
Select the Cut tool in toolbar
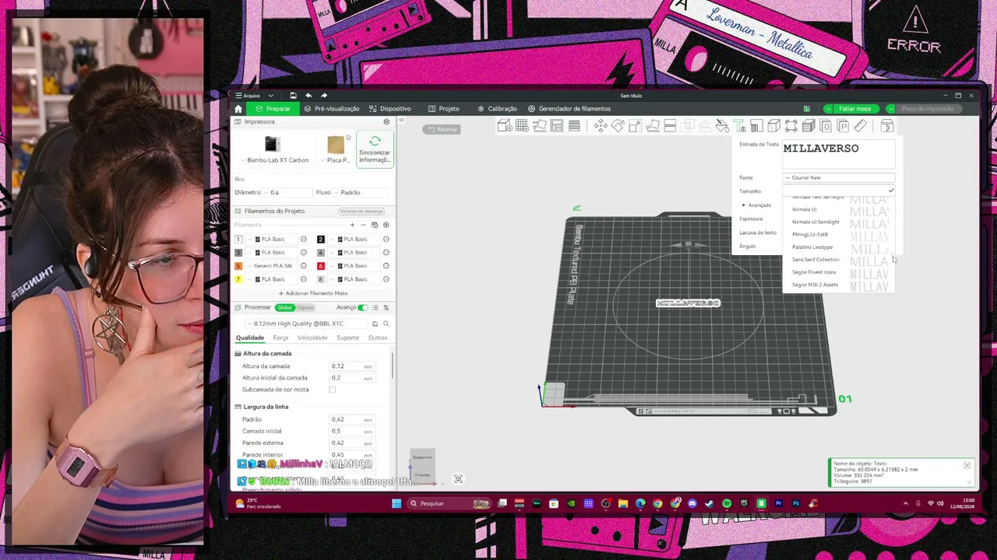click(x=670, y=126)
